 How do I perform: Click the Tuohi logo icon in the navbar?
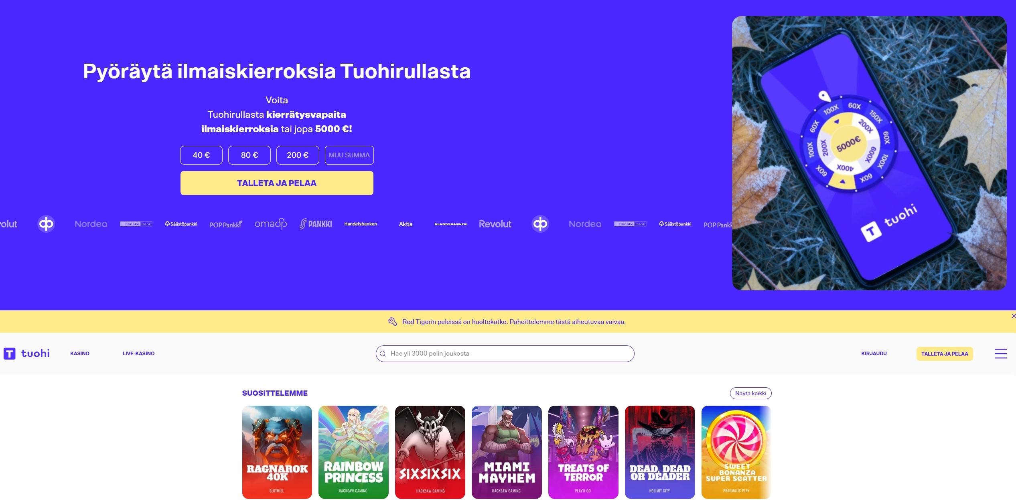(10, 354)
